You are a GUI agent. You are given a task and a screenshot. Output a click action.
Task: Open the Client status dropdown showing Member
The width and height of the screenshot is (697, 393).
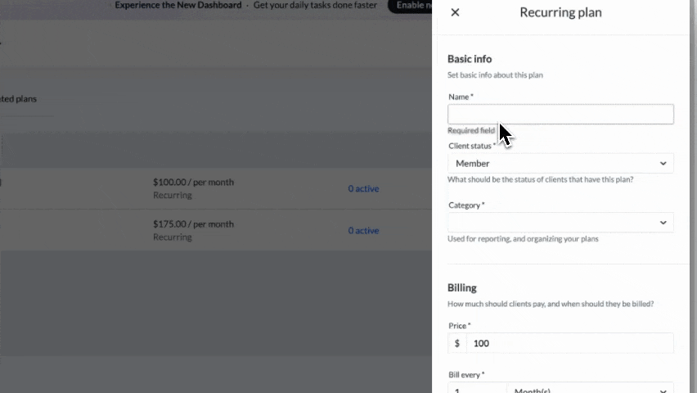pos(560,163)
